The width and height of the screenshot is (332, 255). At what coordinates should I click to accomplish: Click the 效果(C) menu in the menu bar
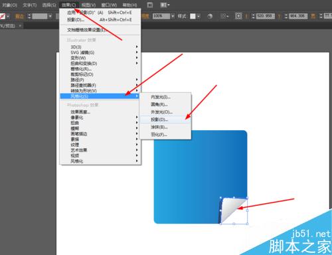[68, 5]
